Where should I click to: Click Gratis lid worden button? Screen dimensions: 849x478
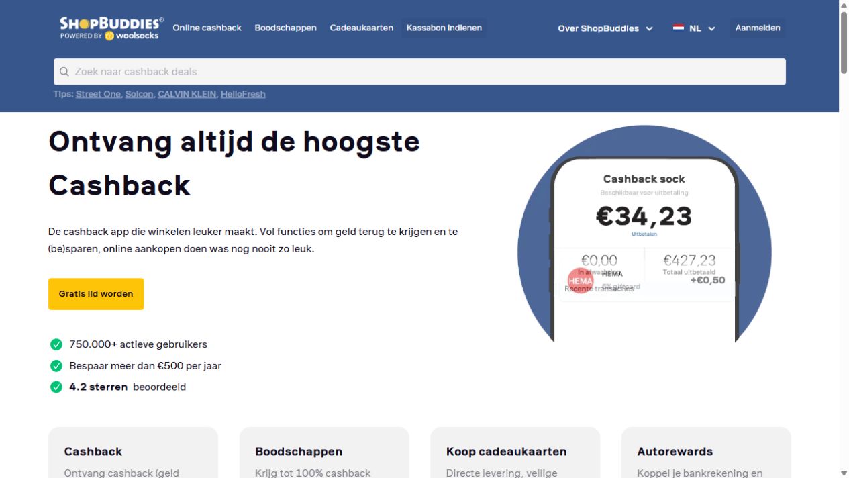point(96,294)
